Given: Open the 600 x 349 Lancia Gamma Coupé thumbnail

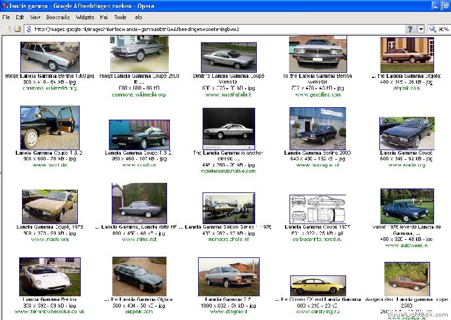Looking at the screenshot, I should pos(407,133).
